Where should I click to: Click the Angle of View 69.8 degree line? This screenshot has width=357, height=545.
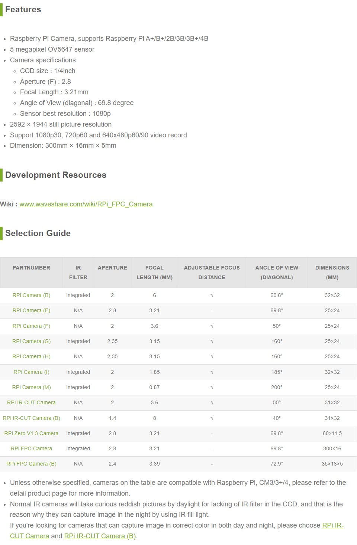[77, 103]
